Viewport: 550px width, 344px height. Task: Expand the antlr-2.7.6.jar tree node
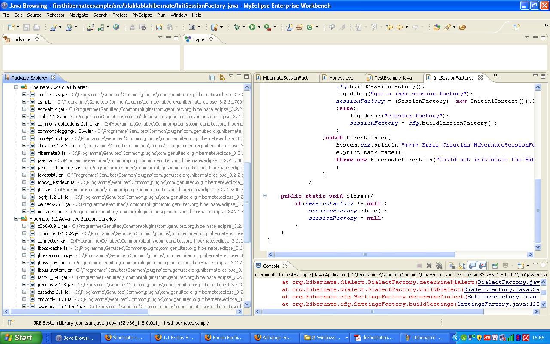pos(24,94)
